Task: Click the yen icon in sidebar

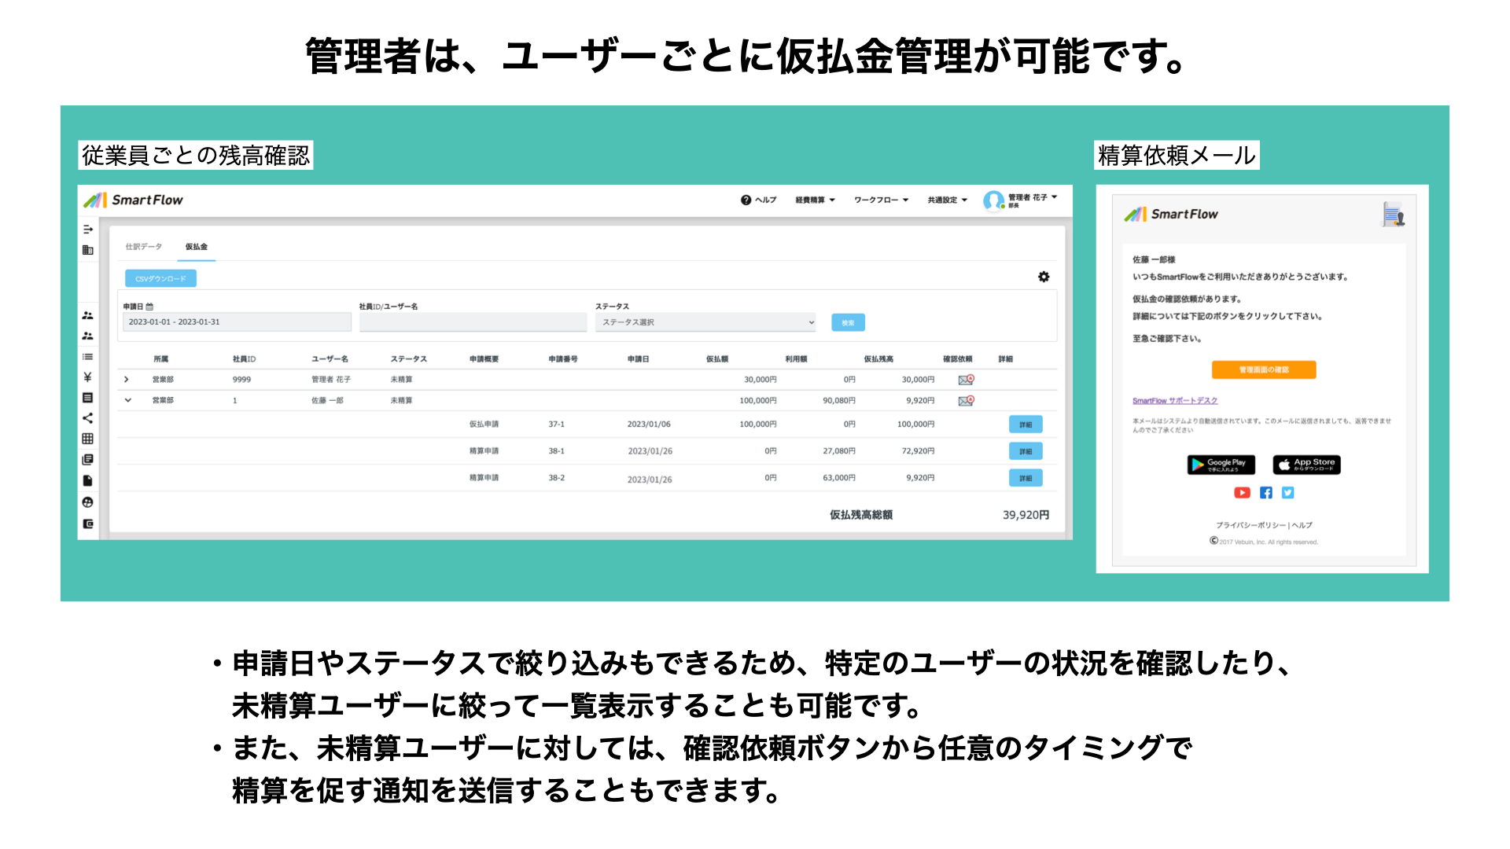Action: (87, 377)
